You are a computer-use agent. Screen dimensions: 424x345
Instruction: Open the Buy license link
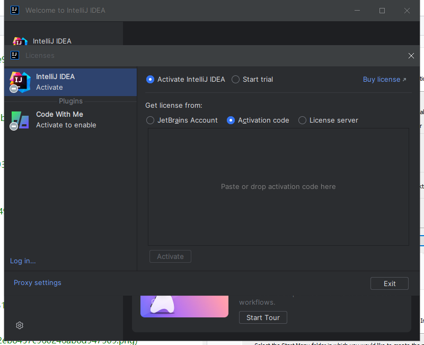pyautogui.click(x=384, y=79)
